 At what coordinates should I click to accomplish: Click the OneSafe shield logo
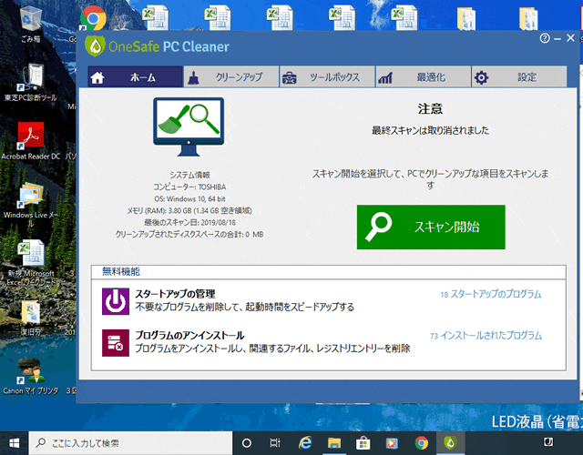tap(95, 46)
